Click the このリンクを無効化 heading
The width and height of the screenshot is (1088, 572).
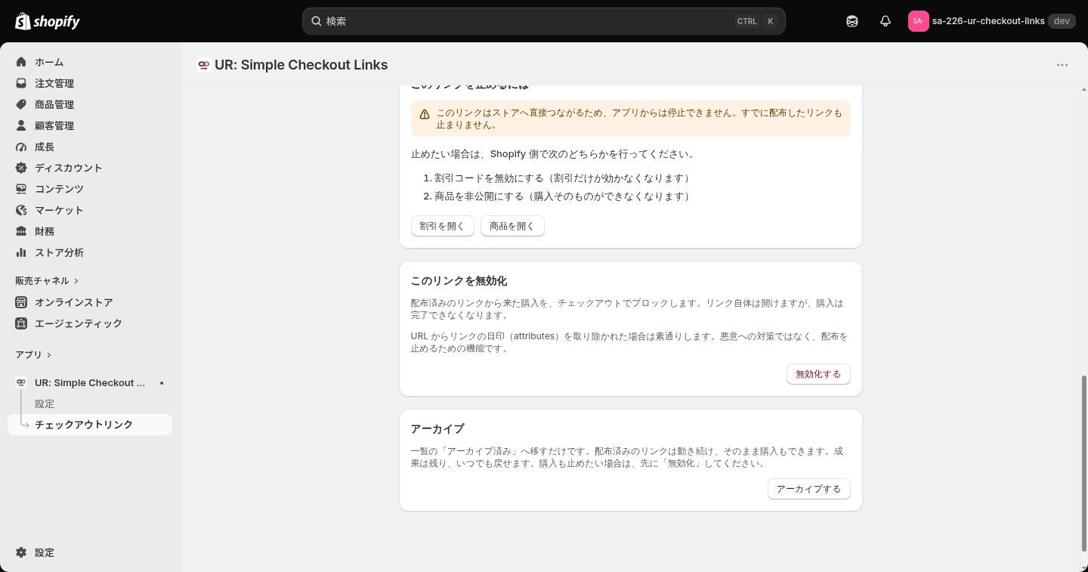[459, 281]
